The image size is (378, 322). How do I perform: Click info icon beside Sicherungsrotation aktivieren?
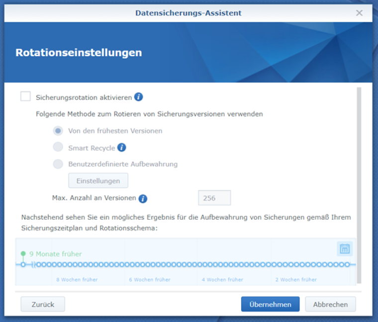click(139, 97)
